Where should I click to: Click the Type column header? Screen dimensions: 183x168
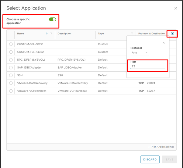point(101,34)
